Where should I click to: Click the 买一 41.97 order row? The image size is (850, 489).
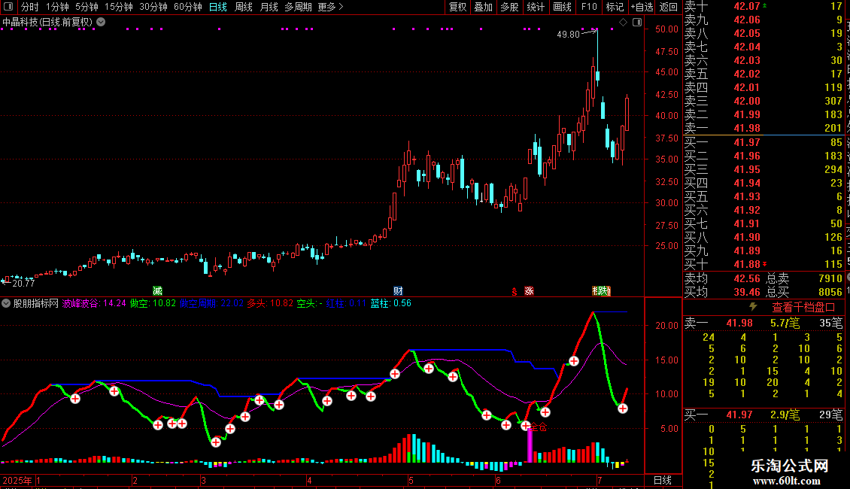coord(763,142)
